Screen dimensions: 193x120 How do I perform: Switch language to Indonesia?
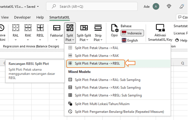[132, 33]
